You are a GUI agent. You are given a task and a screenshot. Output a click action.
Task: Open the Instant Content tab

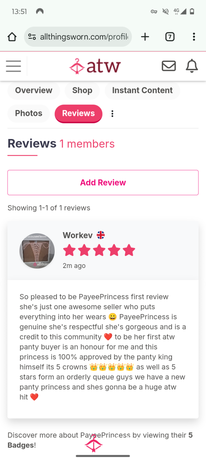pos(142,90)
